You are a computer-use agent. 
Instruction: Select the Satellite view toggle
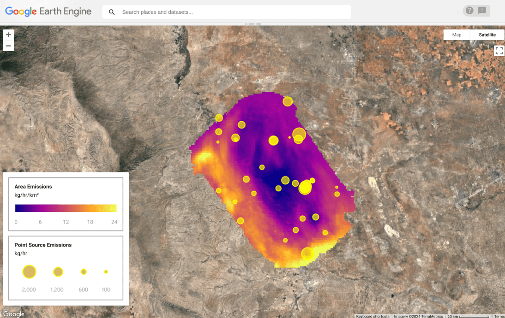tap(487, 35)
